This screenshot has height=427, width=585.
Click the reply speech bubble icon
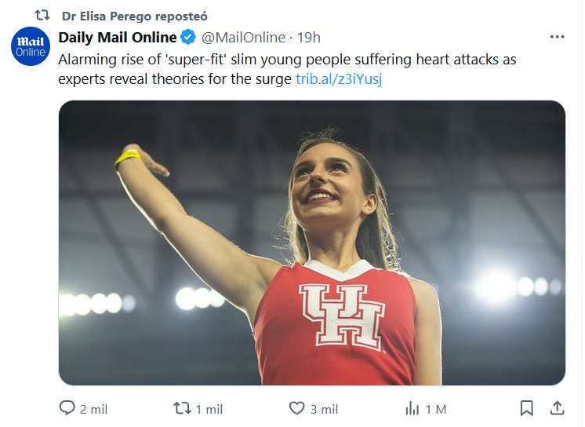point(67,409)
